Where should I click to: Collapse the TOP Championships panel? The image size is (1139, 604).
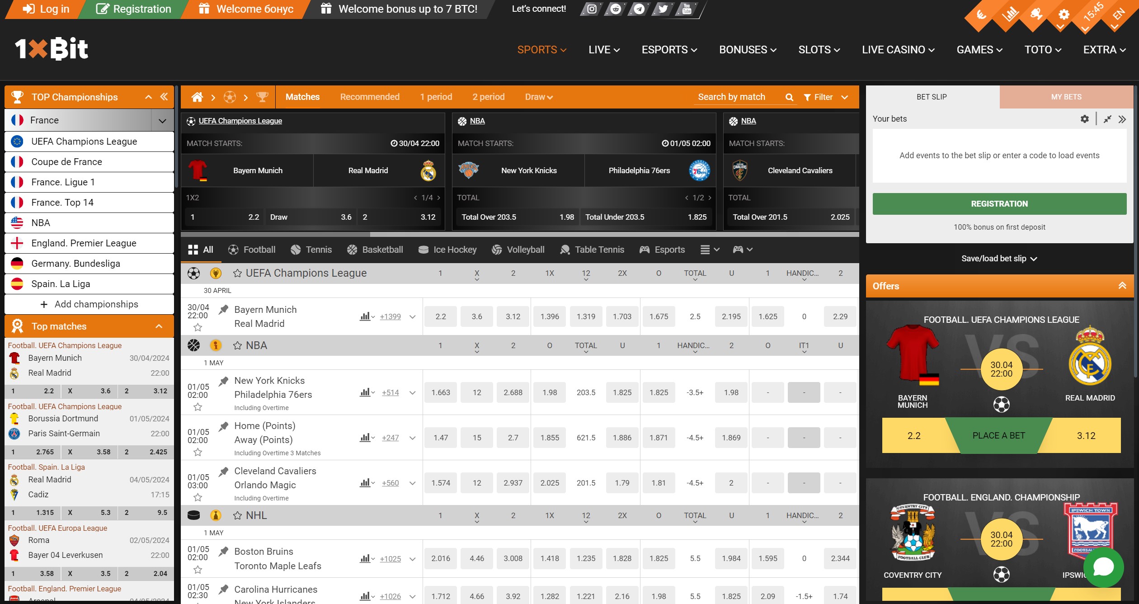[x=148, y=97]
